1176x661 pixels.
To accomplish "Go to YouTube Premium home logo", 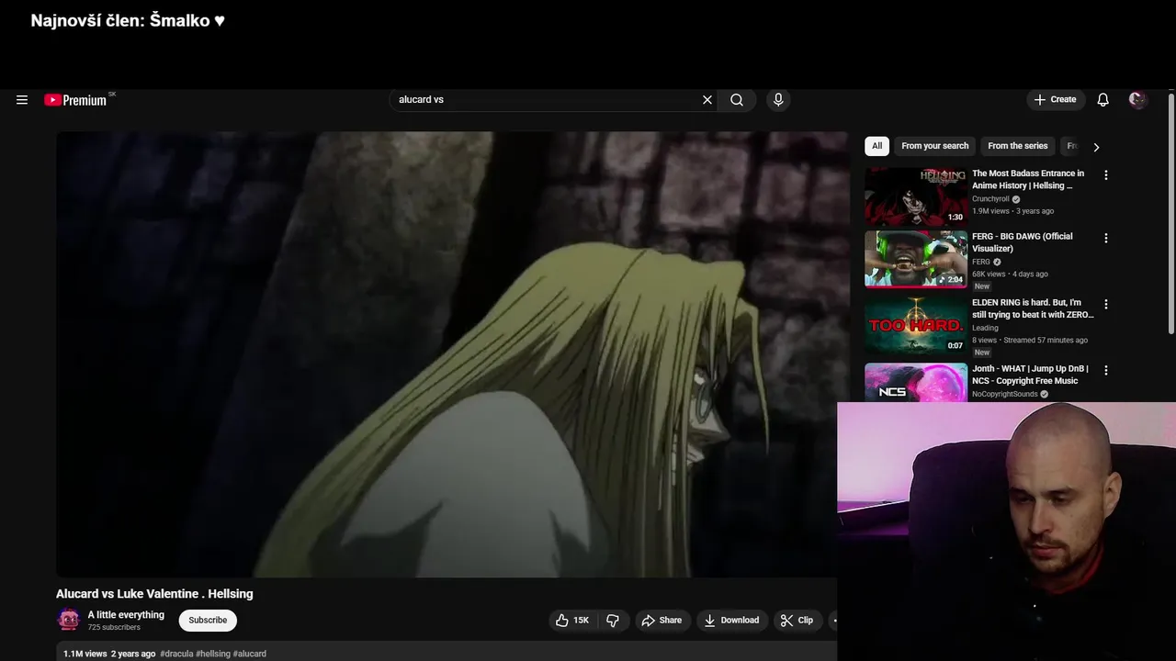I will 75,100.
